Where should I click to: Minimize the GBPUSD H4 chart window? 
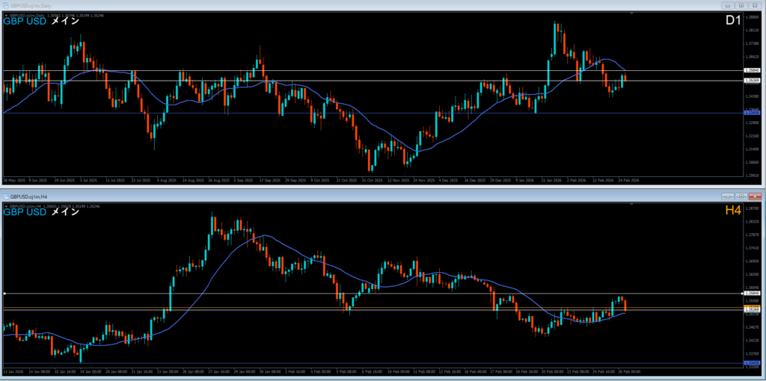(728, 196)
